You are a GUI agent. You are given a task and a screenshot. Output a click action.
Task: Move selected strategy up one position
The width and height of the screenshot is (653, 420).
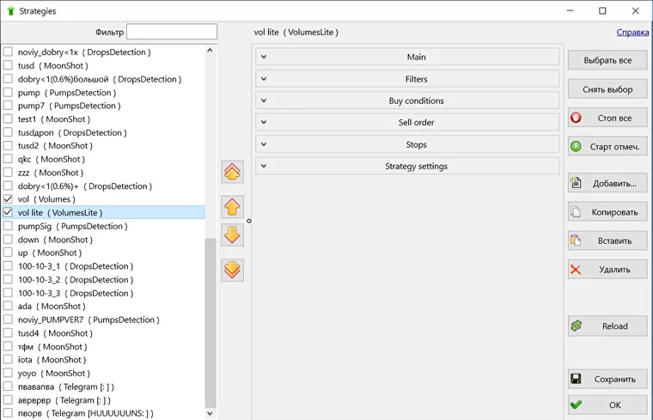(x=232, y=207)
